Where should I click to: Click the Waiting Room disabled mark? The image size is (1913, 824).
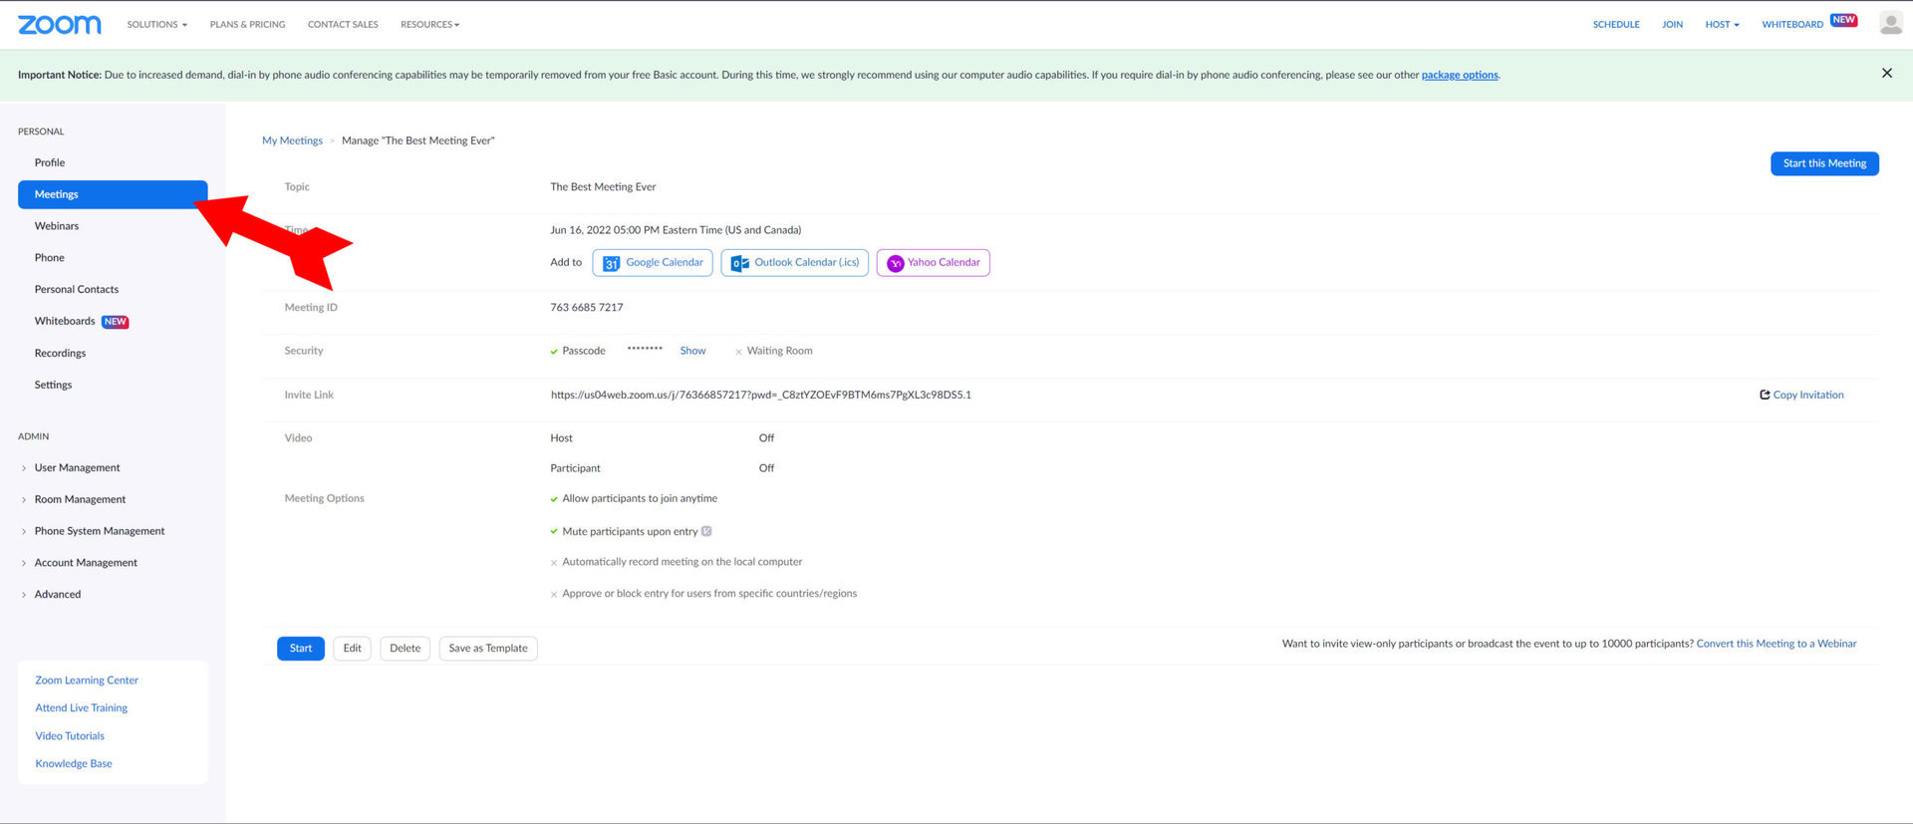point(738,352)
